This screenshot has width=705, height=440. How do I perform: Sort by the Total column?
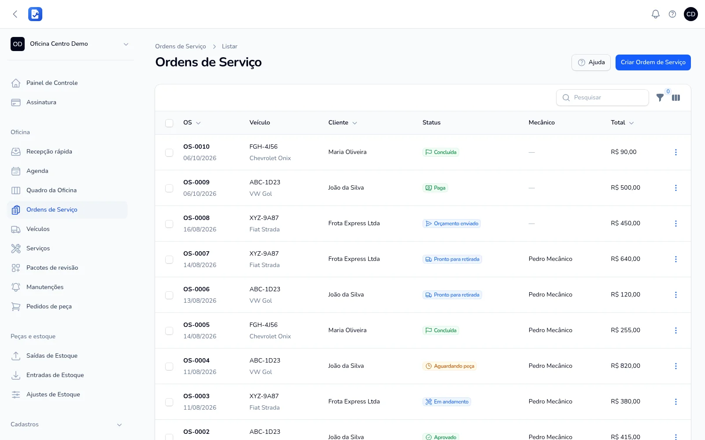(622, 123)
